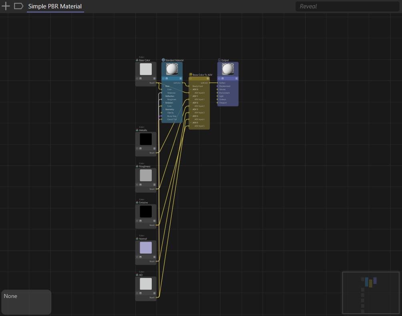Image resolution: width=402 pixels, height=316 pixels.
Task: Open the Output node's hamburger menu icon
Action: pyautogui.click(x=236, y=78)
